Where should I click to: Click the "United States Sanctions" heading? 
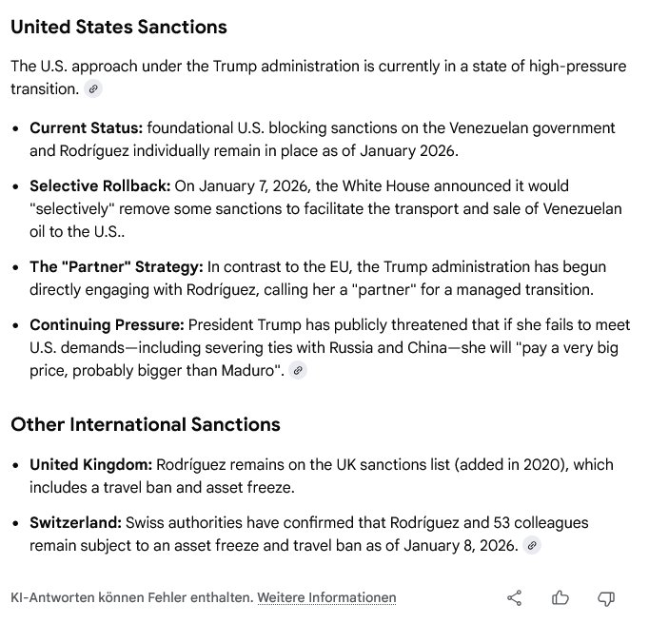click(x=119, y=28)
